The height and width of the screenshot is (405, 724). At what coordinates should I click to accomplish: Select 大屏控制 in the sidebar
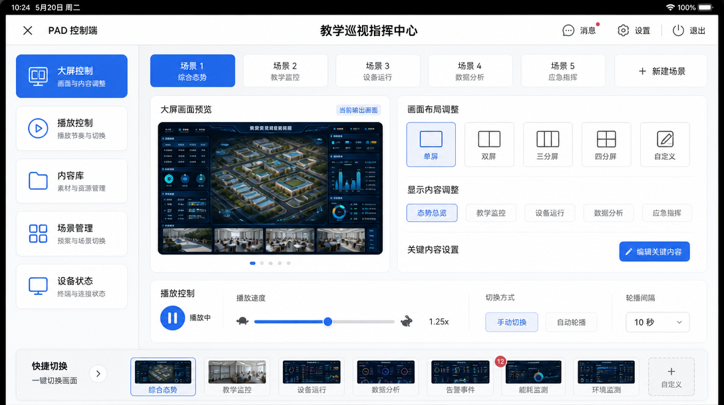(72, 77)
